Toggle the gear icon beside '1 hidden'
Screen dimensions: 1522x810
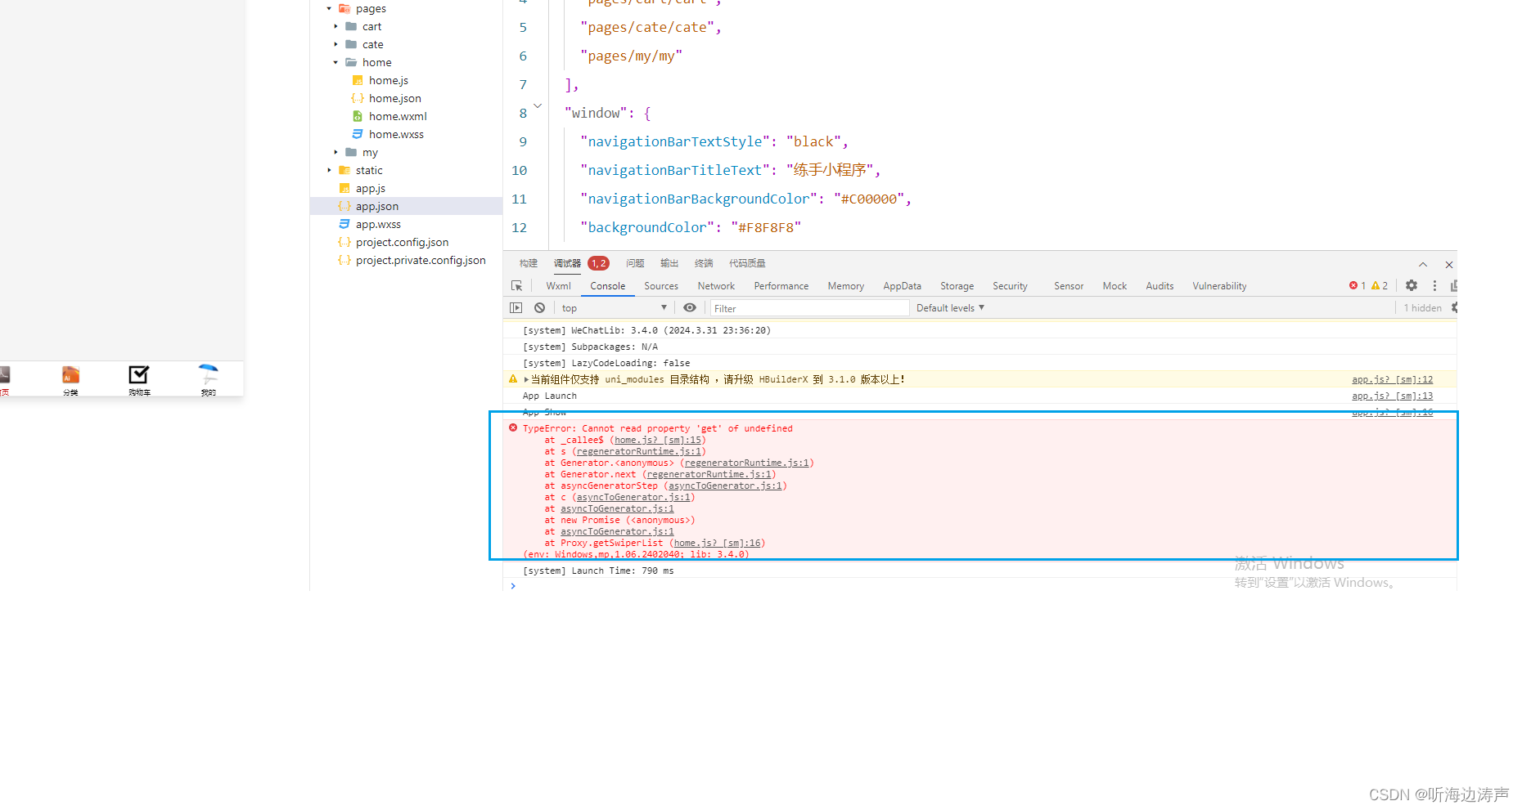[1453, 307]
